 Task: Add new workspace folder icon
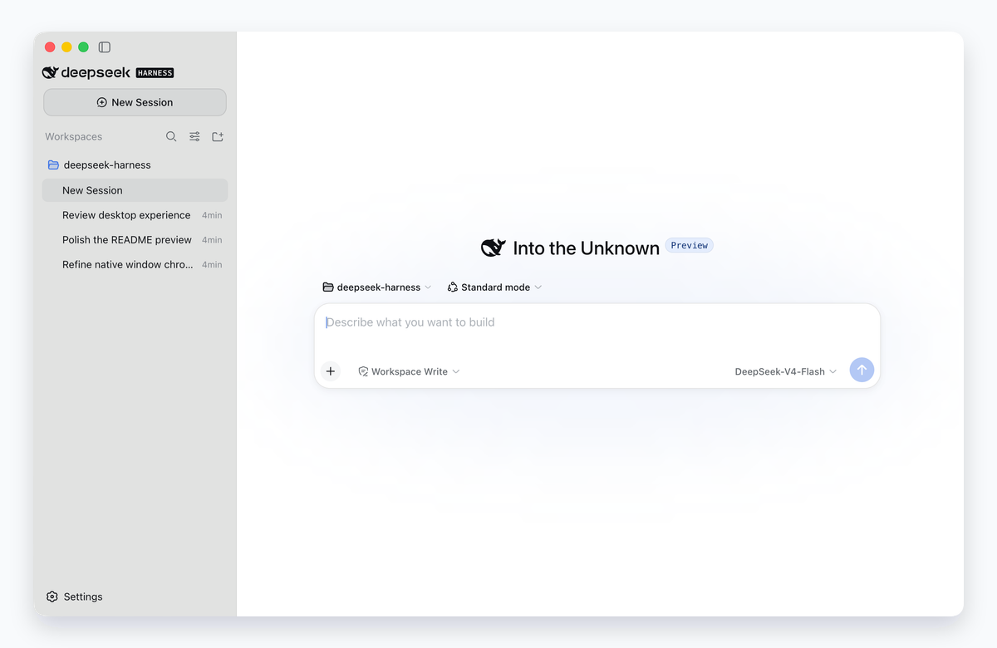(x=218, y=136)
